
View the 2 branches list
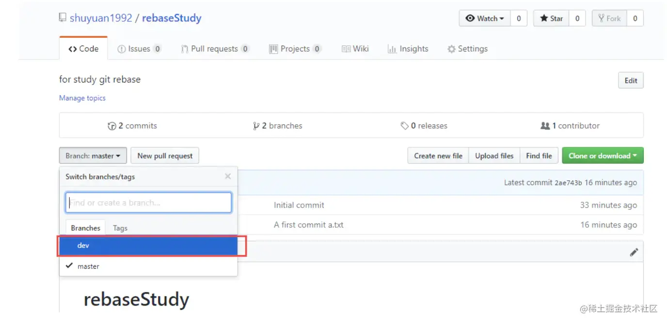[278, 126]
